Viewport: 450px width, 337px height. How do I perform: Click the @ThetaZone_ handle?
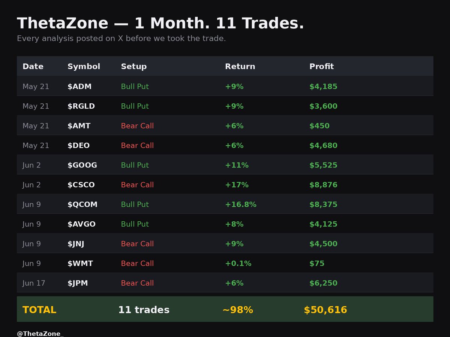40,334
